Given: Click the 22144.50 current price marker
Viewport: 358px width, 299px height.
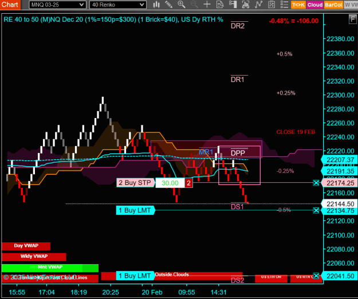Looking at the screenshot, I should pyautogui.click(x=340, y=204).
